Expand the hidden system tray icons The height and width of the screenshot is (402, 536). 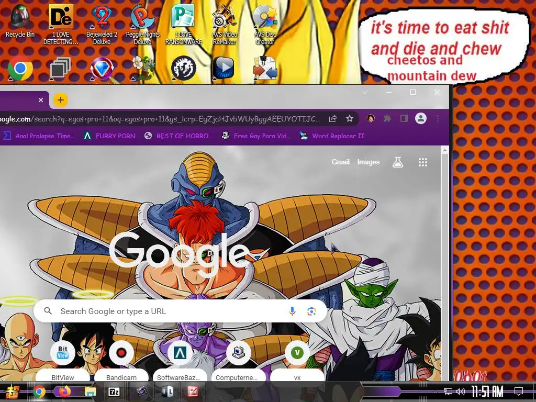tap(435, 392)
